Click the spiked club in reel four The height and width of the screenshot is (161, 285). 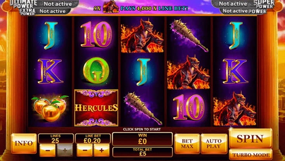[189, 35]
